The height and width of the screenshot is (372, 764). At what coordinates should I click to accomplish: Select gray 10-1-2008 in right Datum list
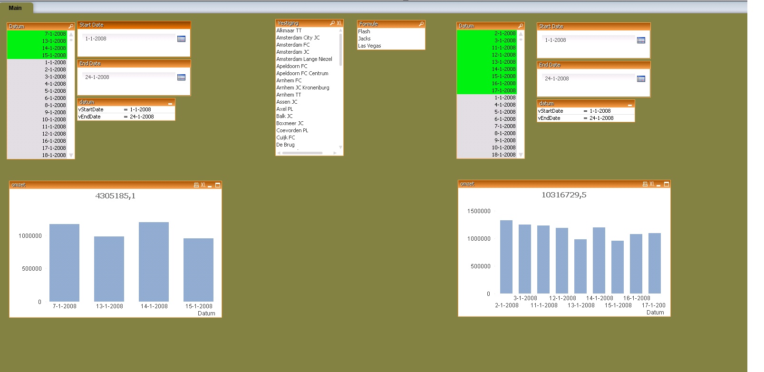pyautogui.click(x=487, y=147)
